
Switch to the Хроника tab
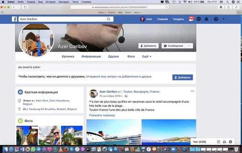tap(68, 56)
